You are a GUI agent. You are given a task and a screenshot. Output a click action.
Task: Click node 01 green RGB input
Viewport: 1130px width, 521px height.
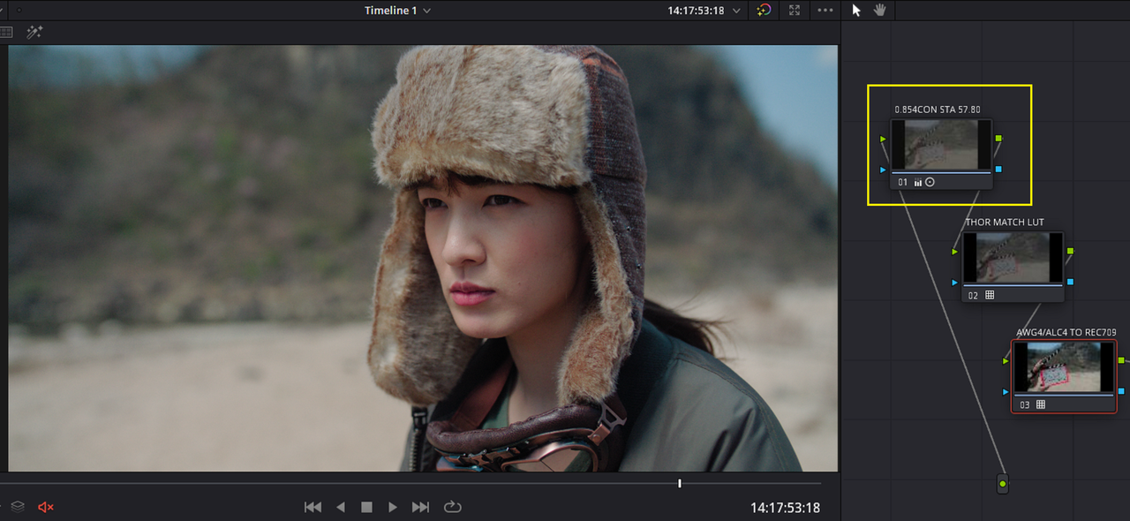pos(883,139)
